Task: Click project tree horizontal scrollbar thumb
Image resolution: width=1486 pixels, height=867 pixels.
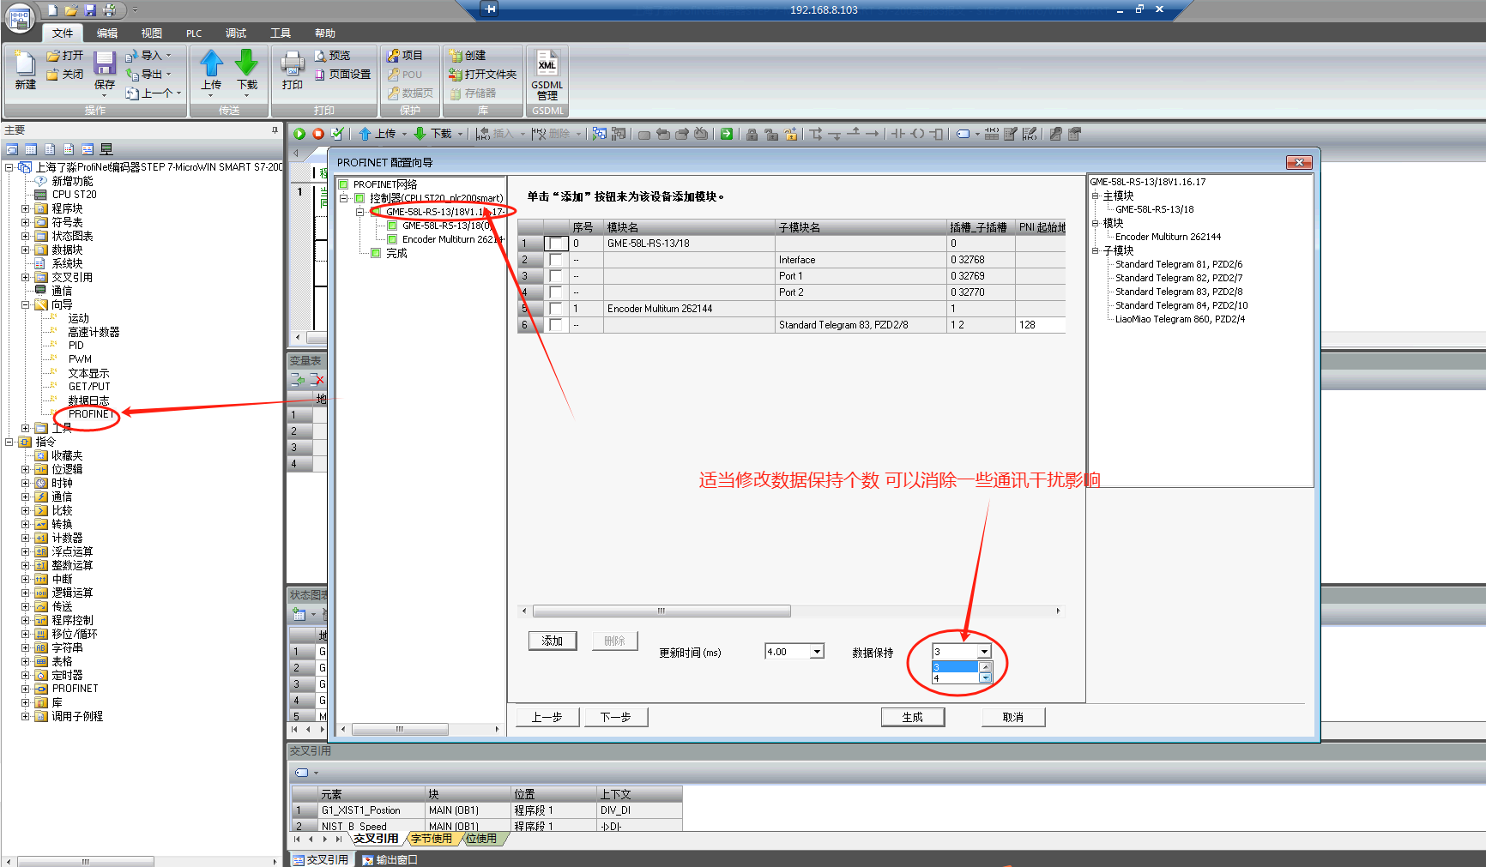Action: click(86, 861)
